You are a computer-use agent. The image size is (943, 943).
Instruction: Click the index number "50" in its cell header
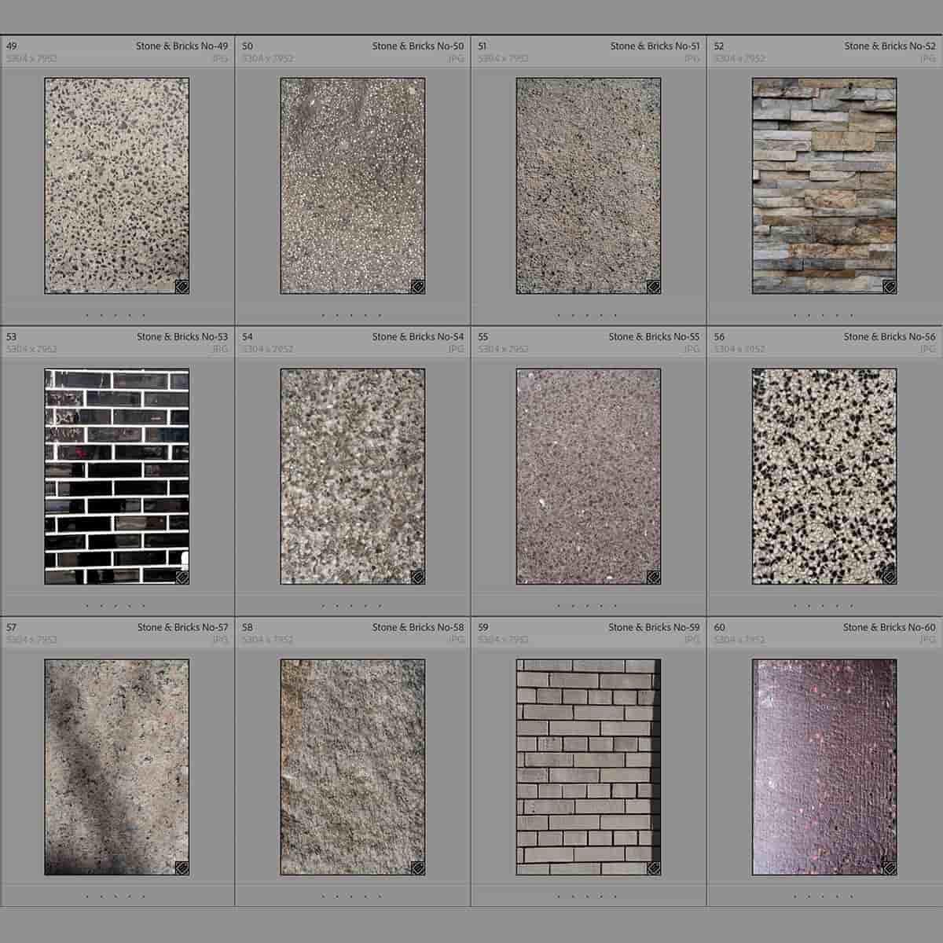[x=248, y=46]
